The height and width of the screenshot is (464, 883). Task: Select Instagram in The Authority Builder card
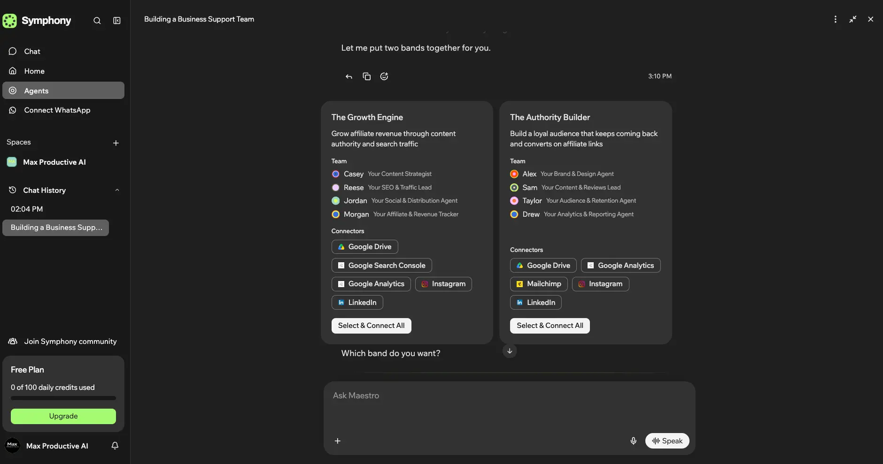click(x=601, y=284)
